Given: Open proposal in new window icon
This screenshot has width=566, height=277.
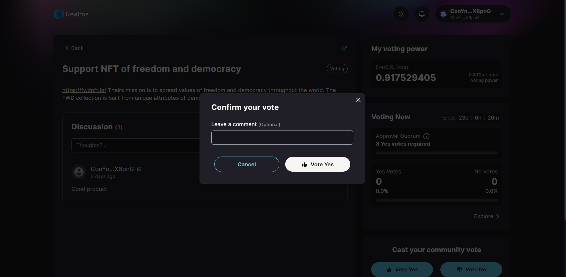Looking at the screenshot, I should [x=344, y=48].
